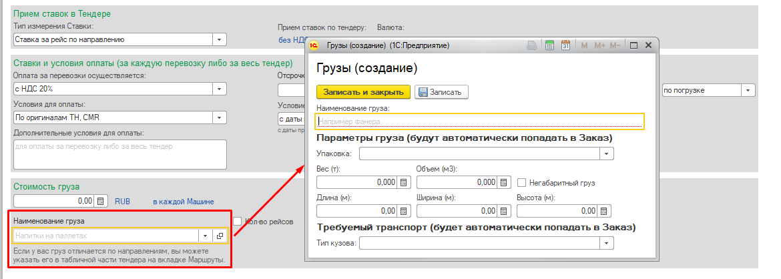Open calculator for Высота (м) field
781x279 pixels.
(603, 211)
